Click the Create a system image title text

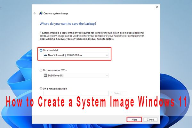tap(56, 13)
